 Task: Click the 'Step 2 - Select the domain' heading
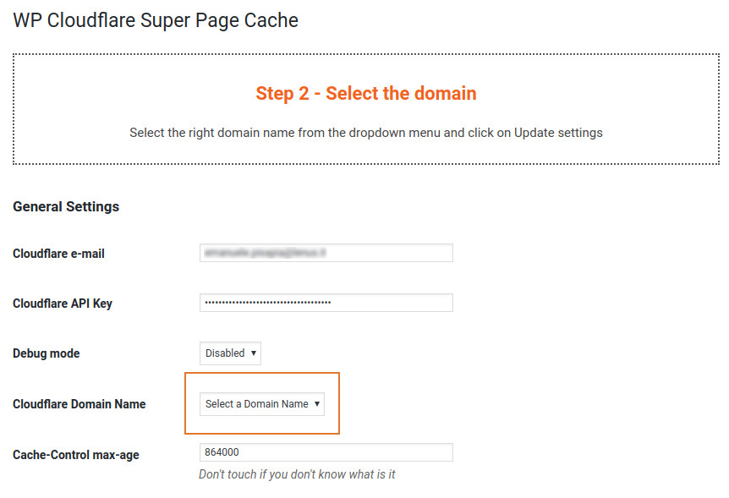pyautogui.click(x=365, y=93)
